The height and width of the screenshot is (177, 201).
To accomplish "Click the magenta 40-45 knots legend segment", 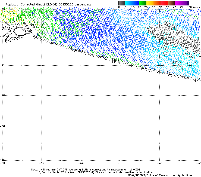I will pyautogui.click(x=178, y=3).
